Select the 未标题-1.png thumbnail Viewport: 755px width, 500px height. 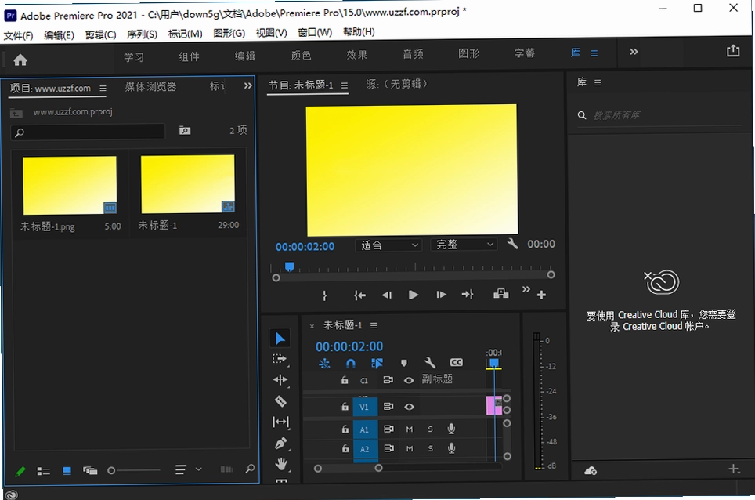point(70,185)
